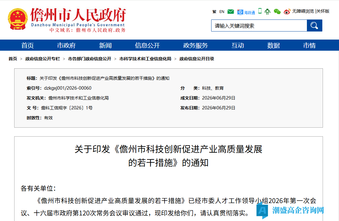The height and width of the screenshot is (221, 339).
Task: Click 中文域名 text under the logo
Action: [88, 30]
